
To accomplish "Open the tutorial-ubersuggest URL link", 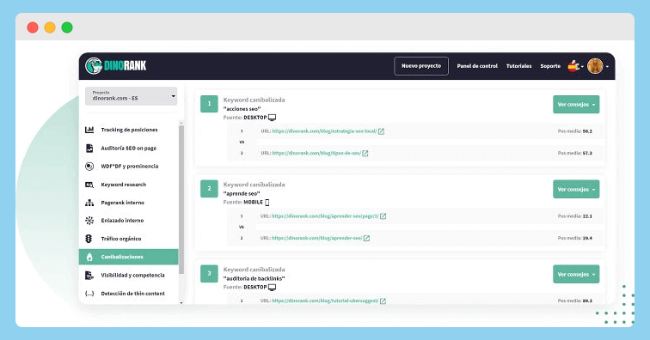I will [x=325, y=301].
